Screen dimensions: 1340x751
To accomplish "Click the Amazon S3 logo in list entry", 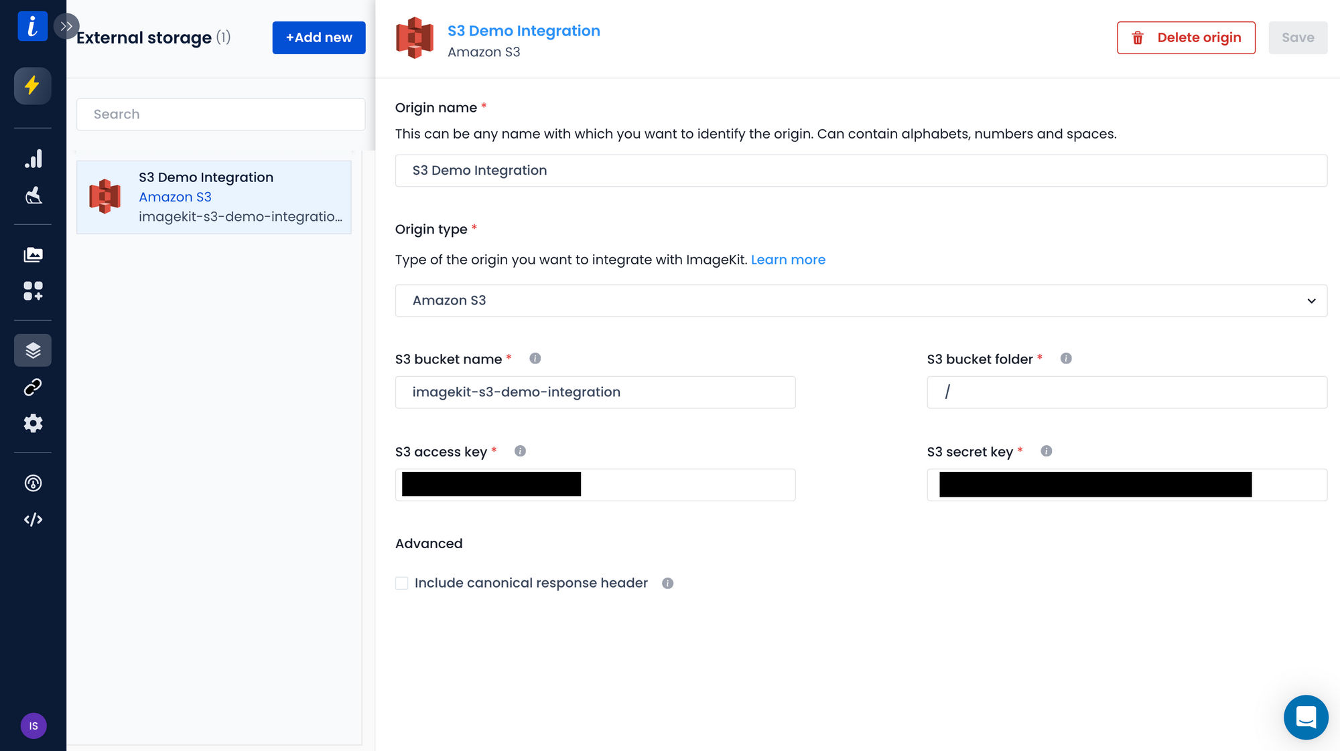I will 105,196.
